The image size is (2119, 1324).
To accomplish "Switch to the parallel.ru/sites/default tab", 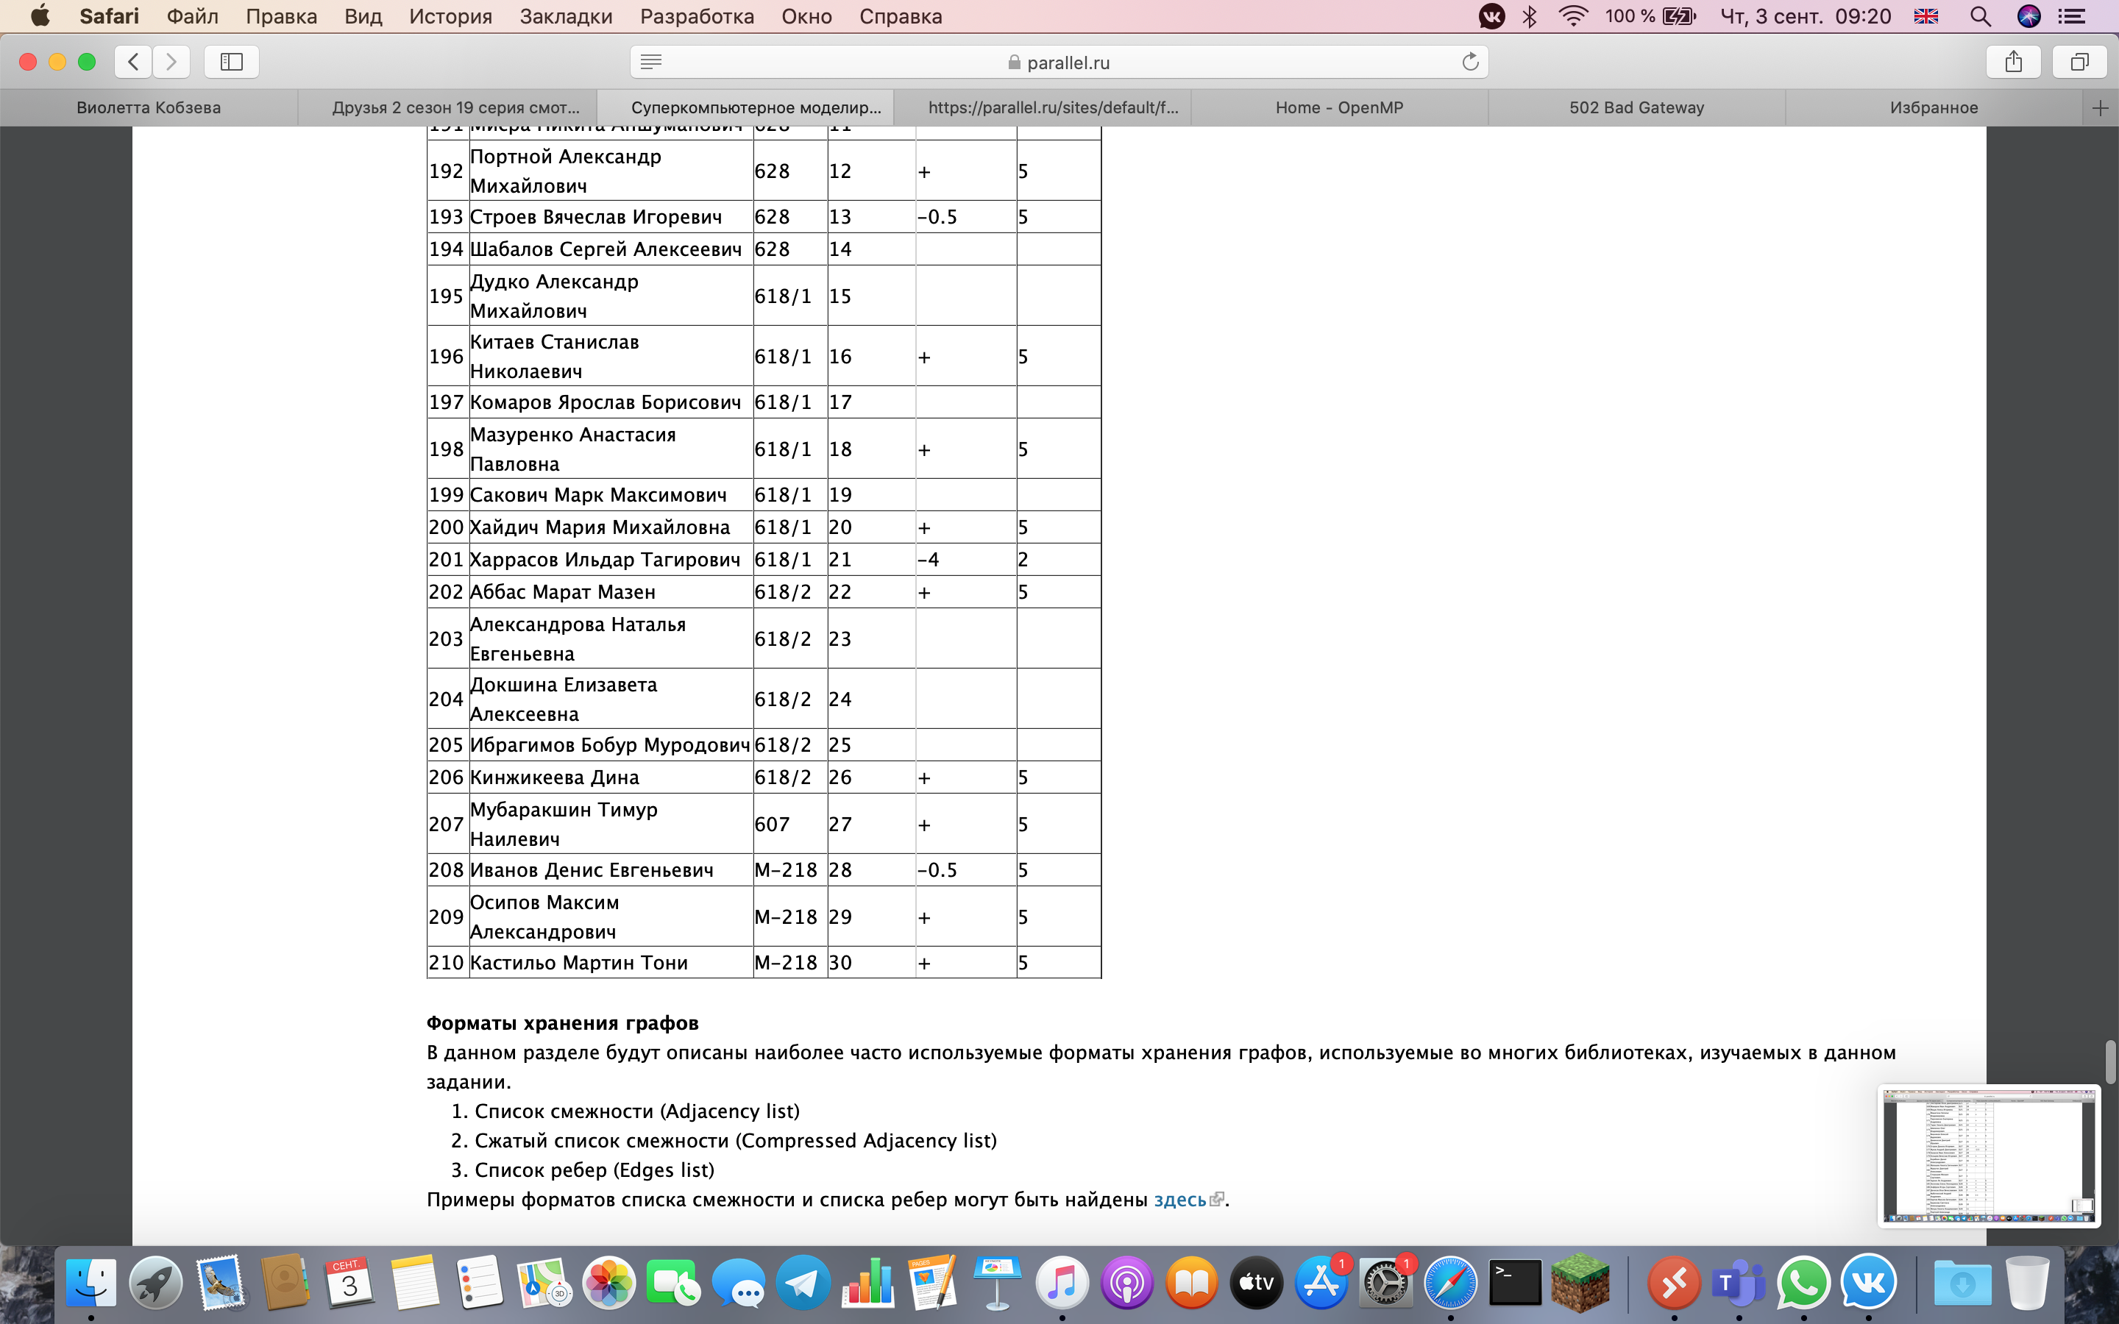I will click(x=1043, y=107).
